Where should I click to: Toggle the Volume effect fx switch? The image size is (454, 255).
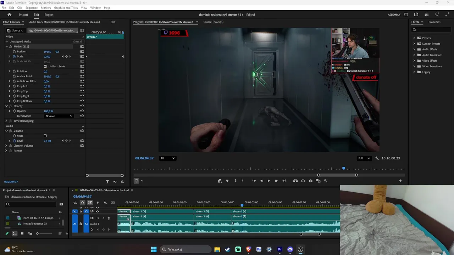[11, 131]
